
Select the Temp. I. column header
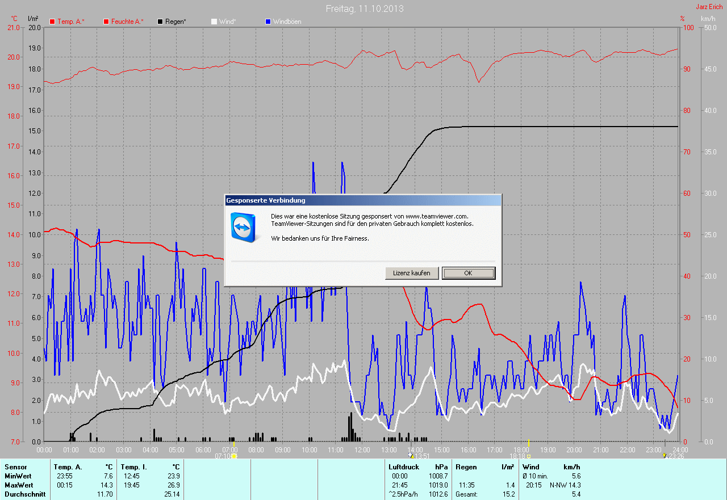click(133, 467)
